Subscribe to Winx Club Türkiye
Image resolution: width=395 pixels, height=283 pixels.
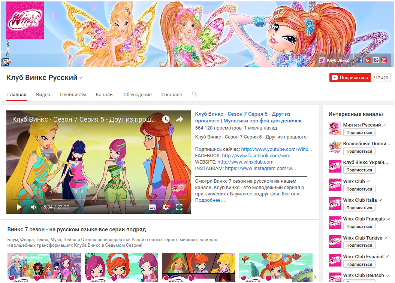point(359,245)
